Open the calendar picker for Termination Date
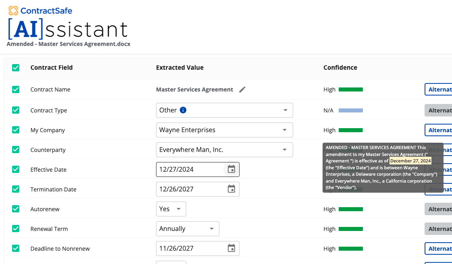 [x=231, y=189]
